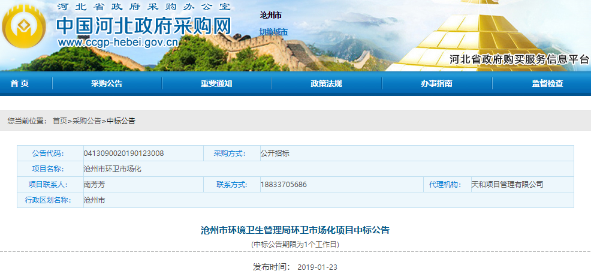
Task: Click the agency name 天和项目管理有限公司
Action: click(507, 185)
